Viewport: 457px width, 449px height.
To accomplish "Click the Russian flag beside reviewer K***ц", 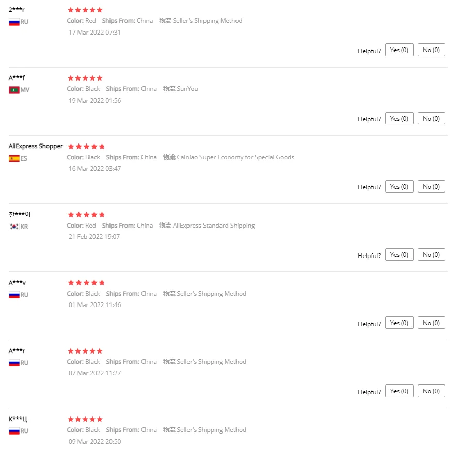I will 14,431.
